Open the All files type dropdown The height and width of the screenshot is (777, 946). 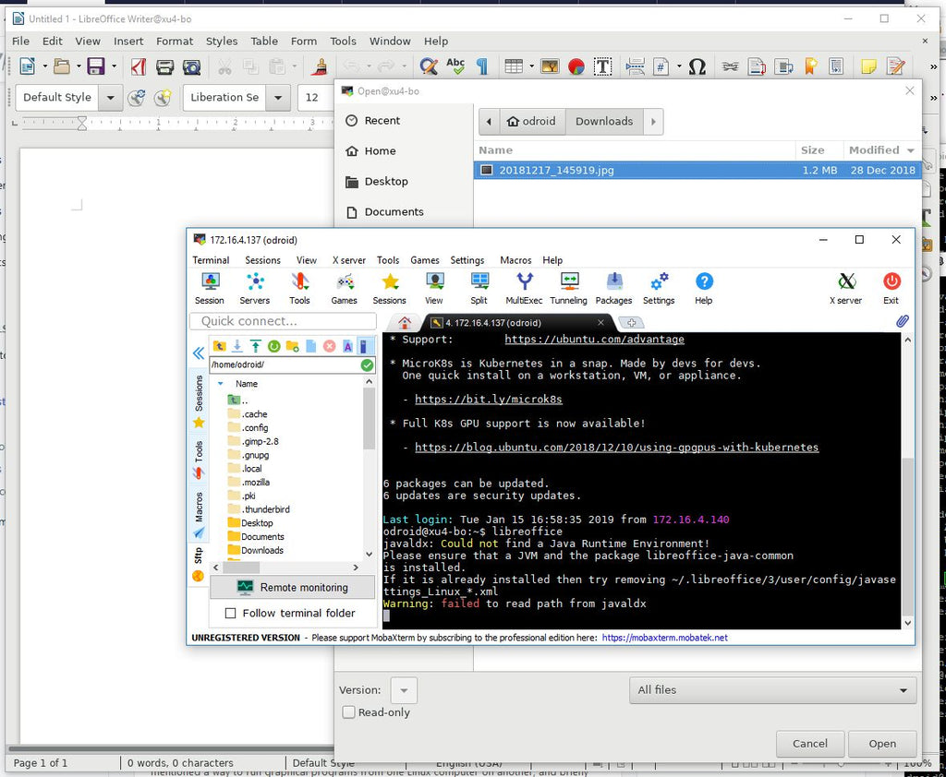point(772,689)
